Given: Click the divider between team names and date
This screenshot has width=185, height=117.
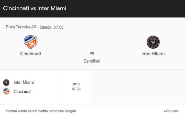Looking at the screenshot, I should click(x=61, y=87).
